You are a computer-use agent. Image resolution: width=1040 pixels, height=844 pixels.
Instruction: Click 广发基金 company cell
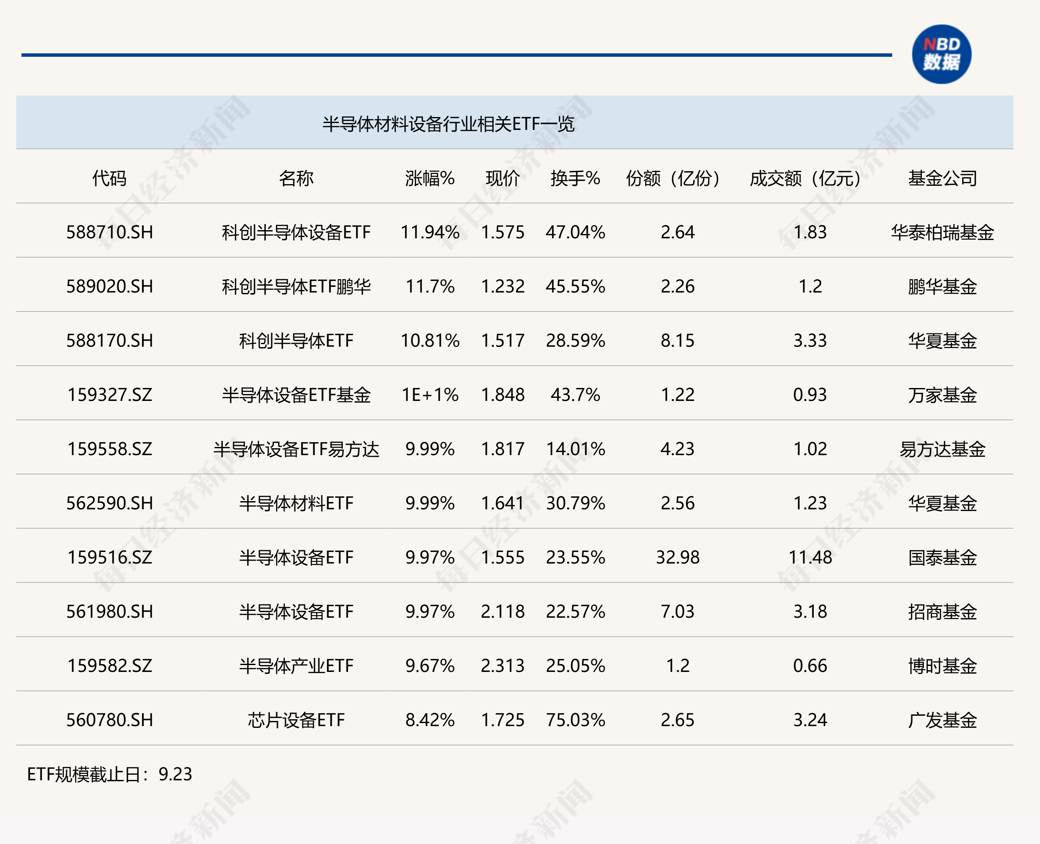[942, 720]
